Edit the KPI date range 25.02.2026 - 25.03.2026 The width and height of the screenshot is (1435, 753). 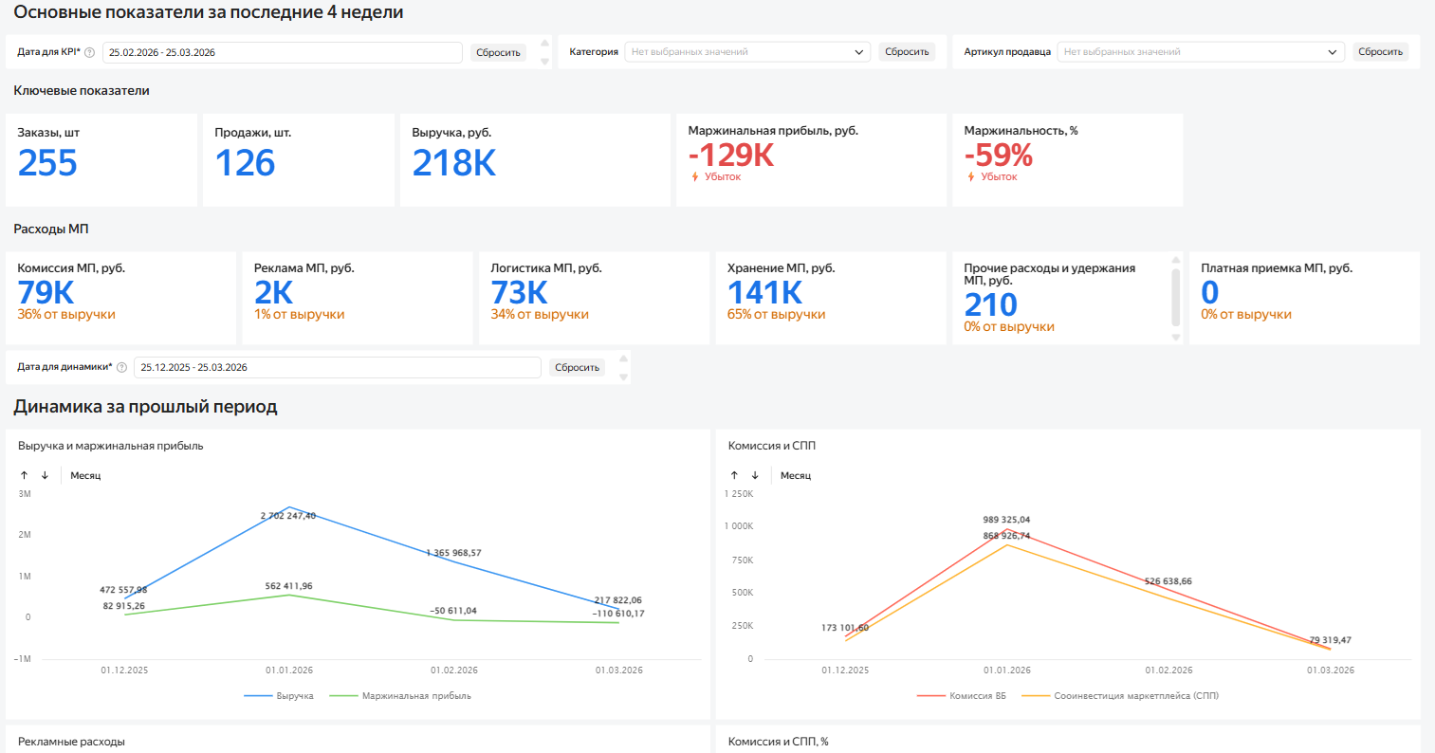point(283,52)
